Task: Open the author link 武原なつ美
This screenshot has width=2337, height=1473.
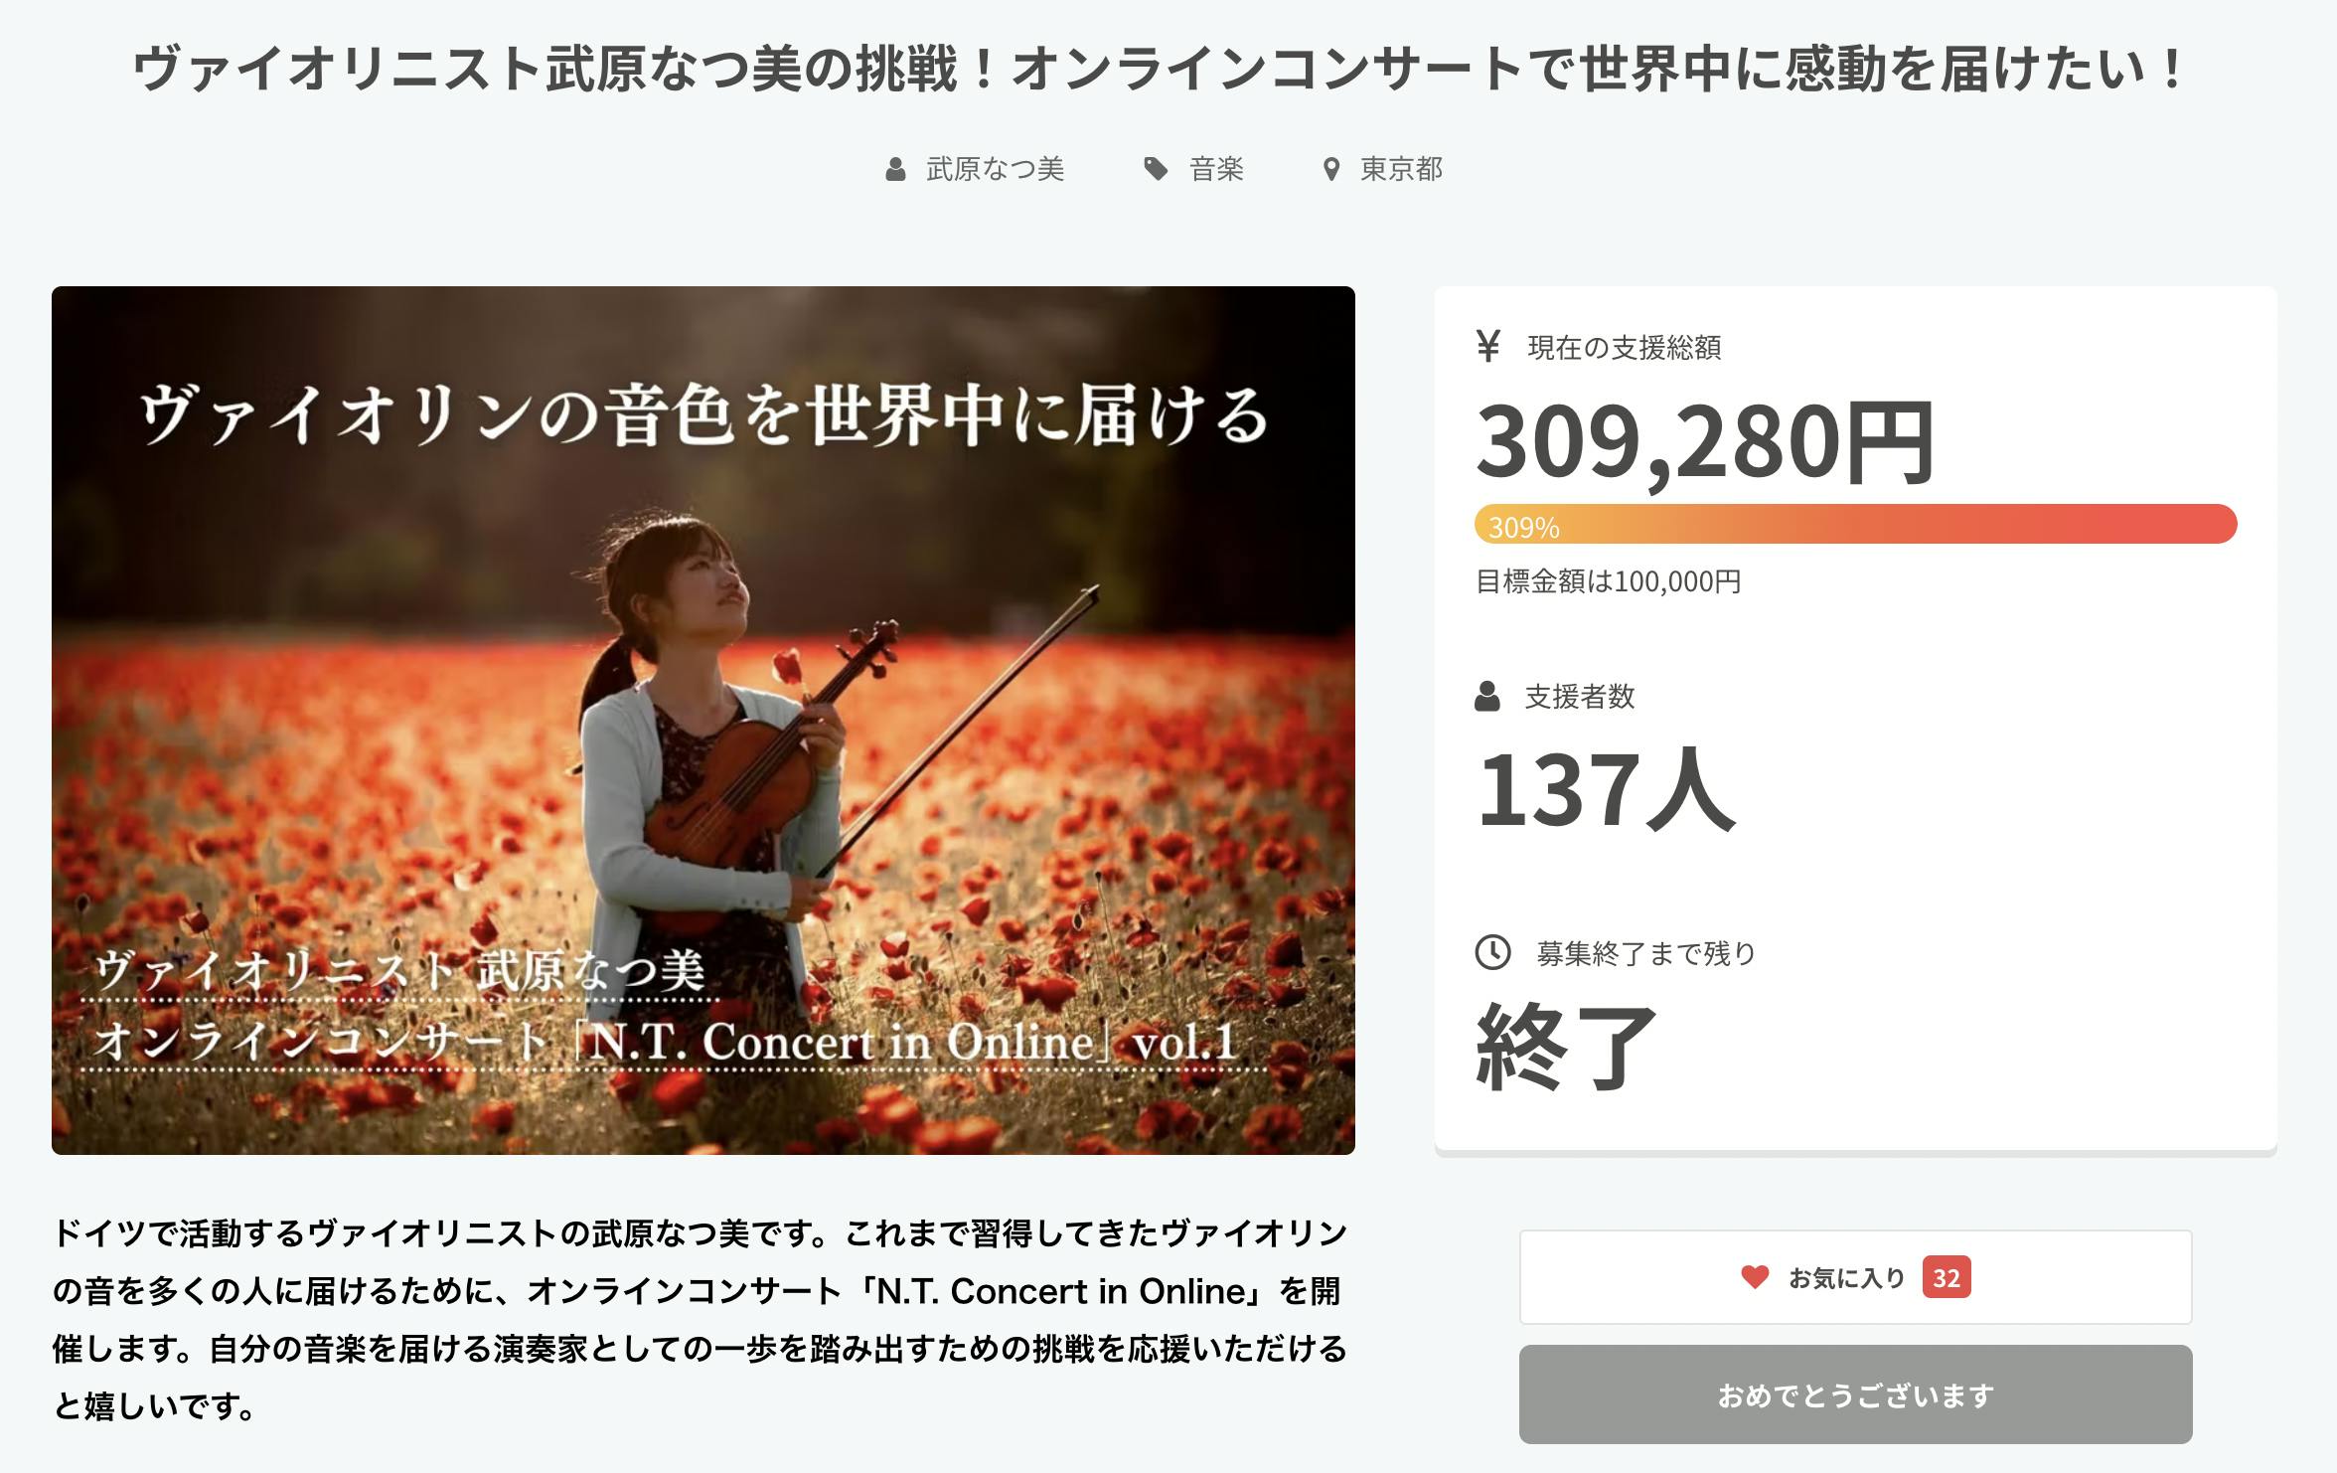Action: pyautogui.click(x=995, y=170)
